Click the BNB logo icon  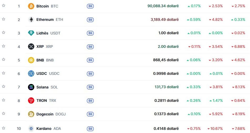click(31, 60)
